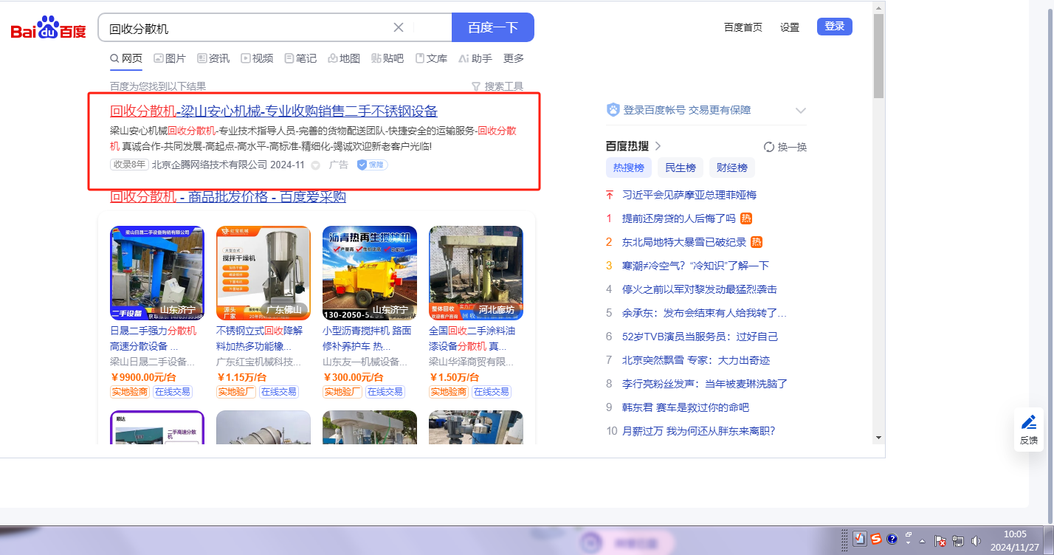Click the Baidu logo
The height and width of the screenshot is (555, 1054).
click(49, 28)
